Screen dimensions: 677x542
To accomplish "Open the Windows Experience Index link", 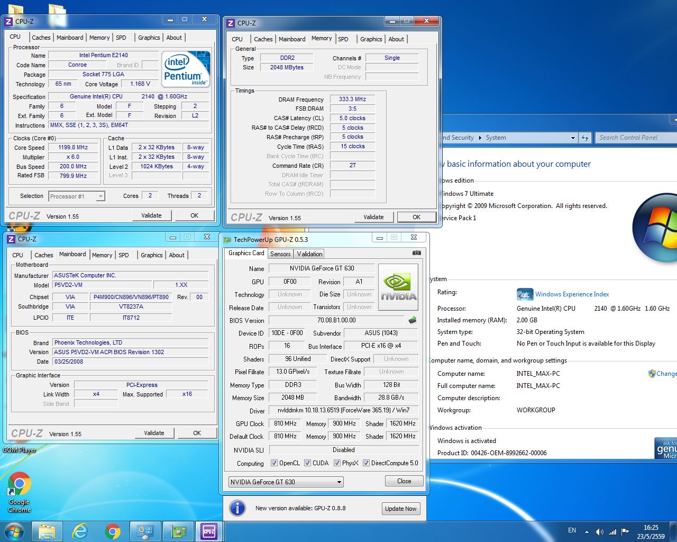I will [x=572, y=294].
